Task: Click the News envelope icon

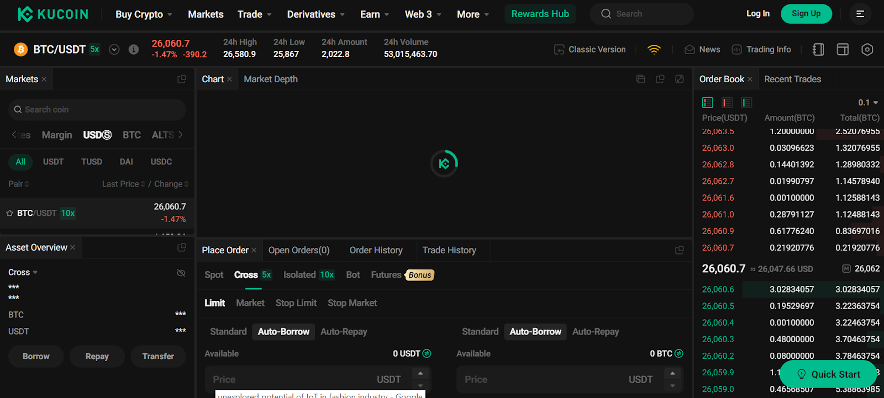Action: point(690,50)
